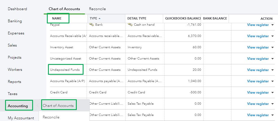Image resolution: width=278 pixels, height=121 pixels.
Task: Expand action dropdown for Inventory Asset row
Action: coord(273,47)
